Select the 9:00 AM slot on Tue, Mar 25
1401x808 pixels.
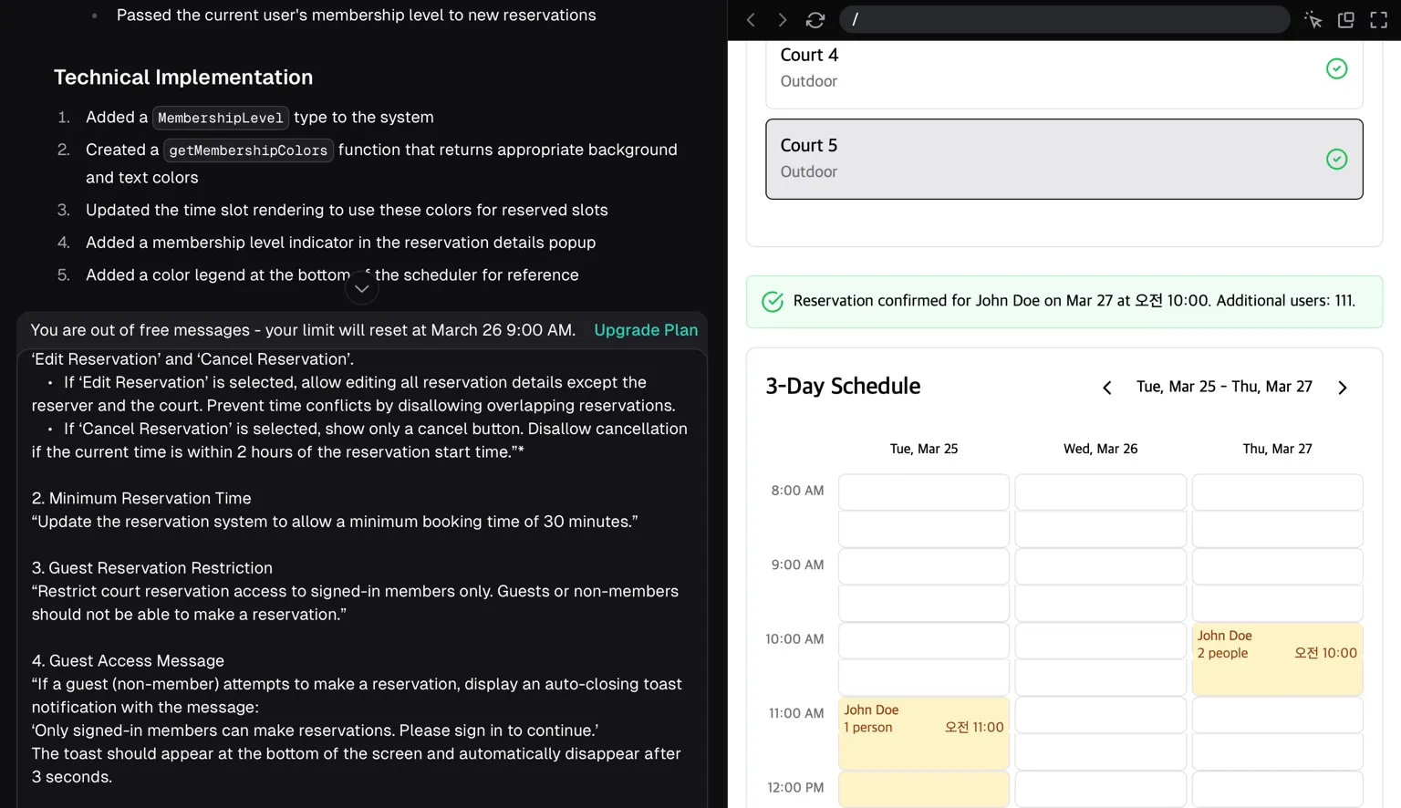(x=923, y=566)
